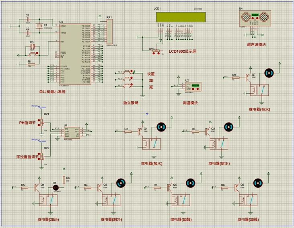Select the LCD1602 display component

tap(181, 17)
